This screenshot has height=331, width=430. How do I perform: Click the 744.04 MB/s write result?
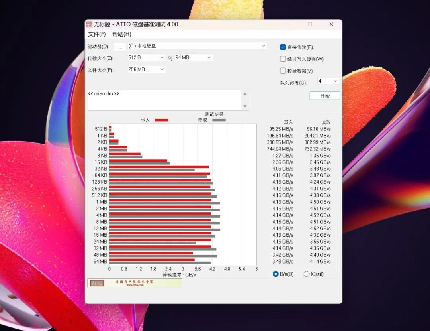280,149
